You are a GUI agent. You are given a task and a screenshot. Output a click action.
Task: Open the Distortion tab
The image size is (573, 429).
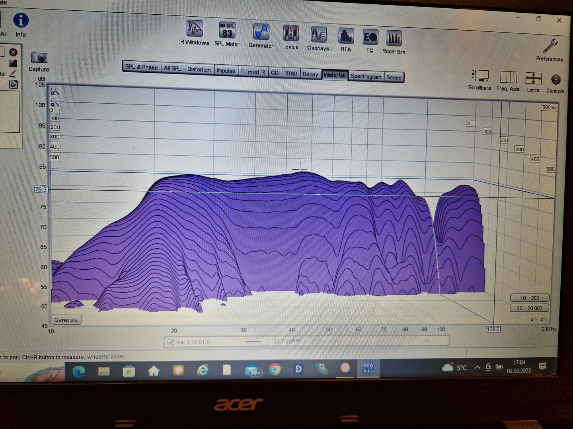[x=199, y=69]
